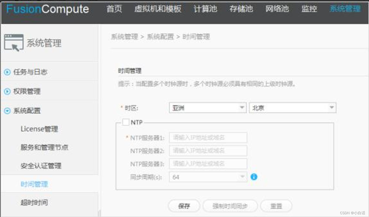This screenshot has width=369, height=217.
Task: Click the 时间管理 section heading
Action: tap(130, 71)
